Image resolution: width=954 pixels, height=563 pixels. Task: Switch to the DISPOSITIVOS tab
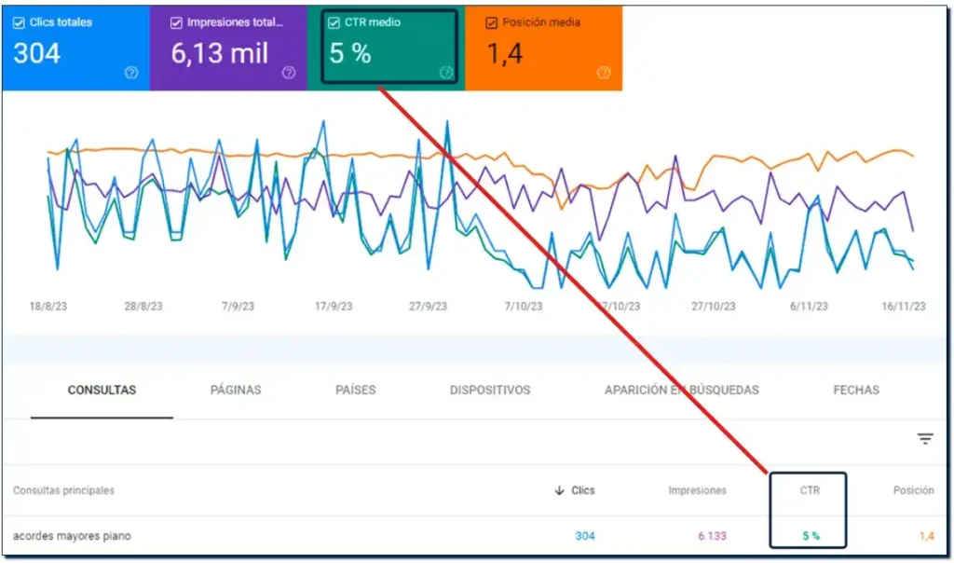(490, 391)
